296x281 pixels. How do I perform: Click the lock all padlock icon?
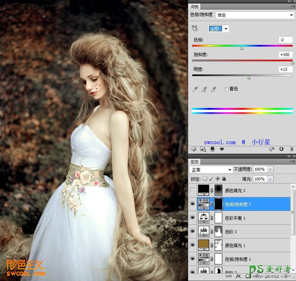click(x=224, y=179)
